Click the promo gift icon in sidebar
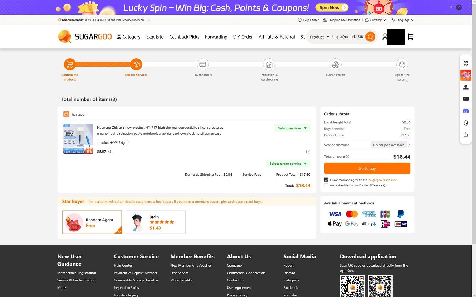 (x=466, y=75)
